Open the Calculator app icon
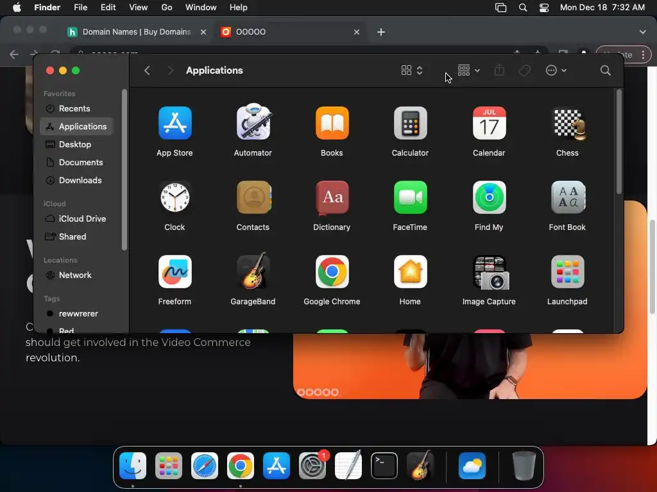Screen dimensions: 657x492 pos(410,123)
